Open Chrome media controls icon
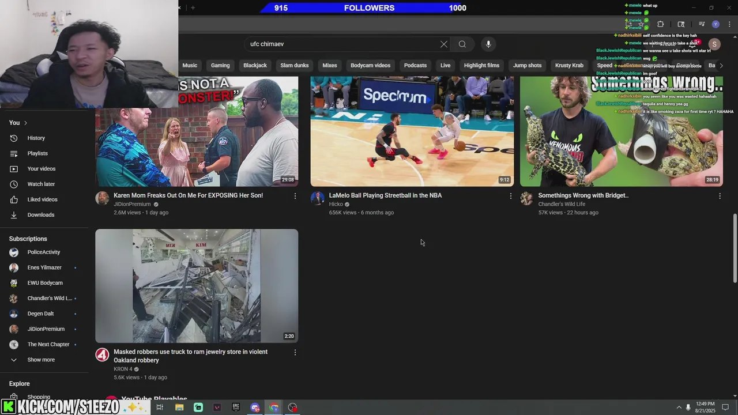This screenshot has height=415, width=738. pos(702,24)
